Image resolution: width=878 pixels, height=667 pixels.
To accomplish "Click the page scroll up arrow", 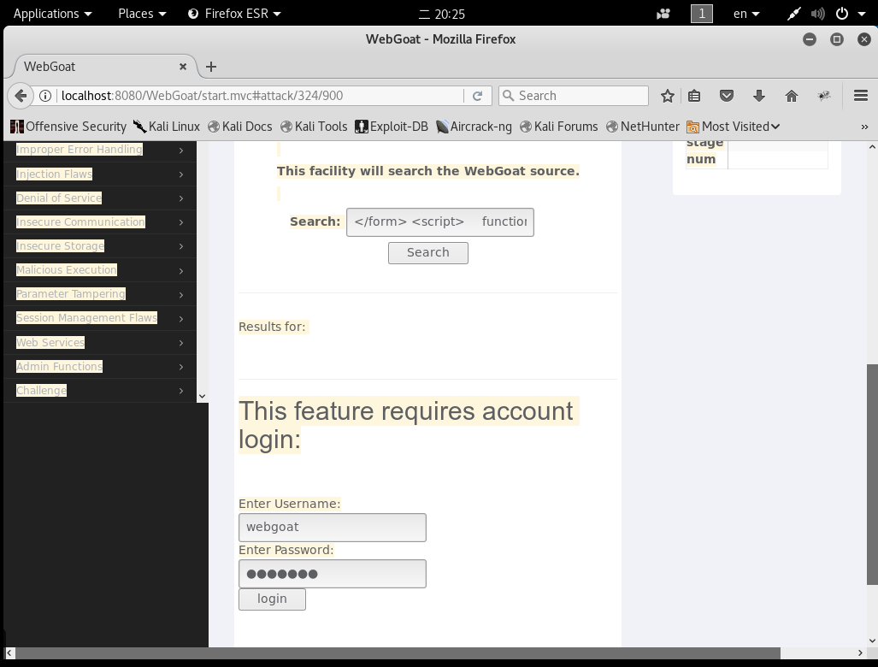I will pos(872,147).
